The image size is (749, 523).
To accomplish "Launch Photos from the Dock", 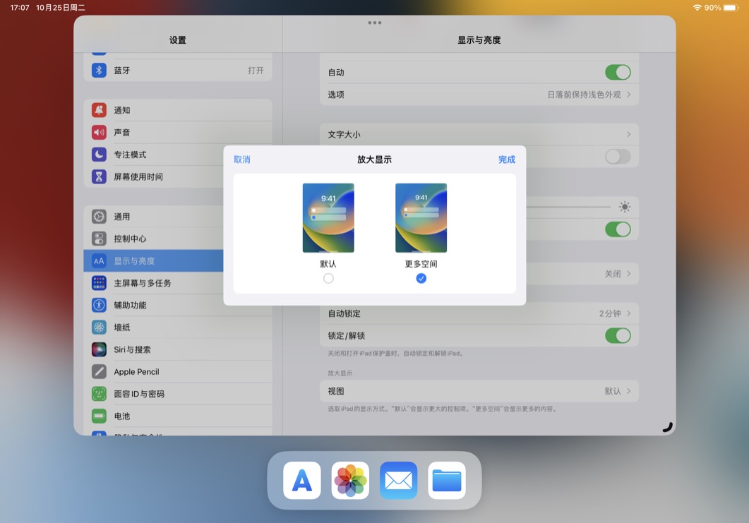I will (x=349, y=481).
